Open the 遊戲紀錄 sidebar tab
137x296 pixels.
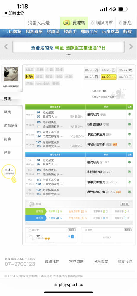11,126
